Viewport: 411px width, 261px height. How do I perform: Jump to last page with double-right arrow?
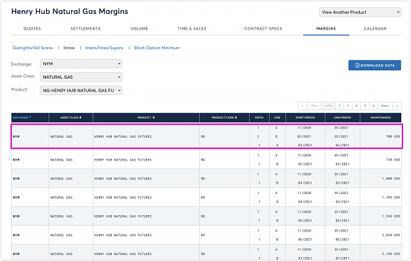pyautogui.click(x=397, y=106)
